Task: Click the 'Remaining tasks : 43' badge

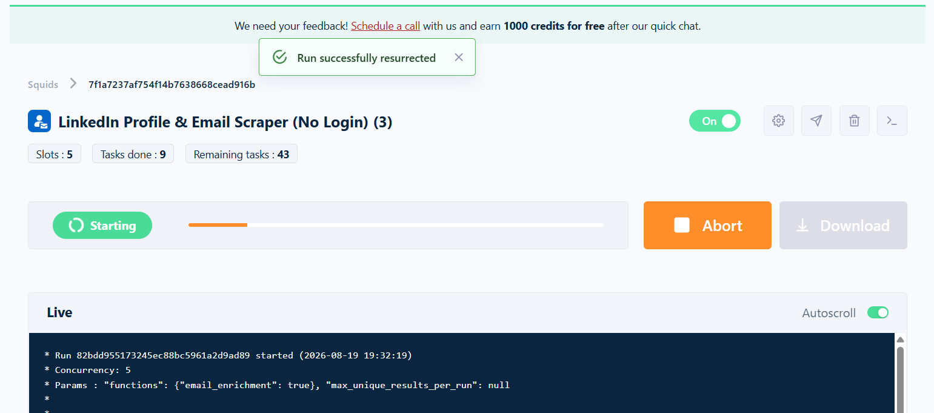Action: [241, 154]
